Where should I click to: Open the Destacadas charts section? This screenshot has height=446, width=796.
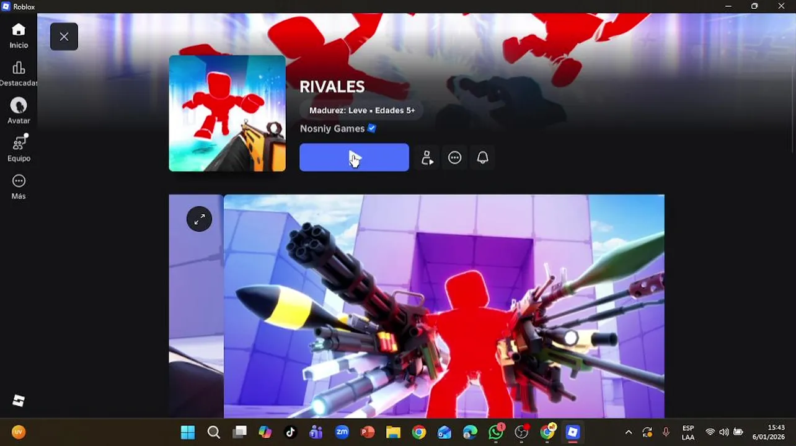click(19, 74)
